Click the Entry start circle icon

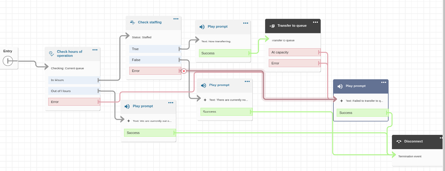coord(8,61)
